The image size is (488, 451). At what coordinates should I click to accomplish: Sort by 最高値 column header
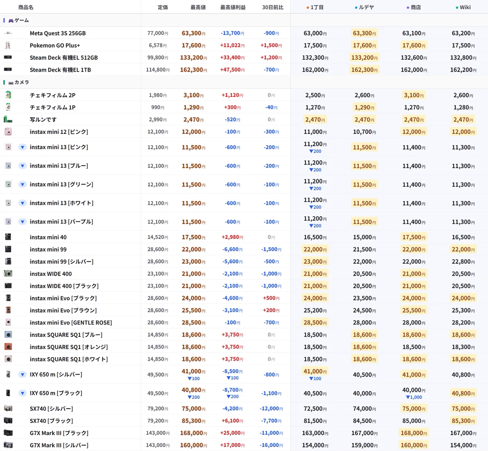(x=198, y=7)
